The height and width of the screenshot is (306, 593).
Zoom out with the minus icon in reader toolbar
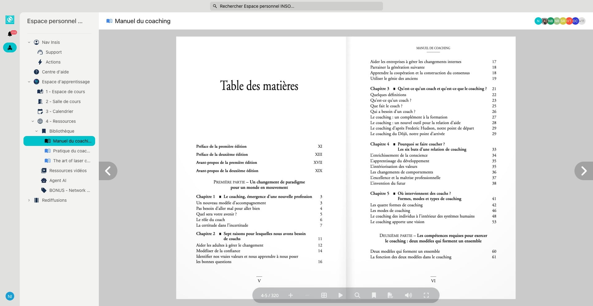click(x=307, y=295)
